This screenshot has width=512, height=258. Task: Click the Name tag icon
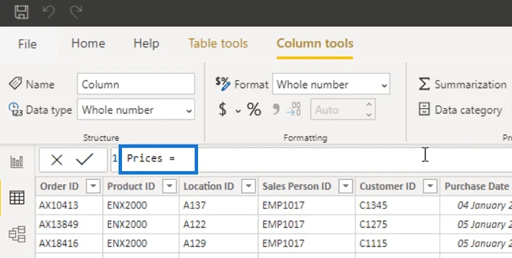[15, 83]
